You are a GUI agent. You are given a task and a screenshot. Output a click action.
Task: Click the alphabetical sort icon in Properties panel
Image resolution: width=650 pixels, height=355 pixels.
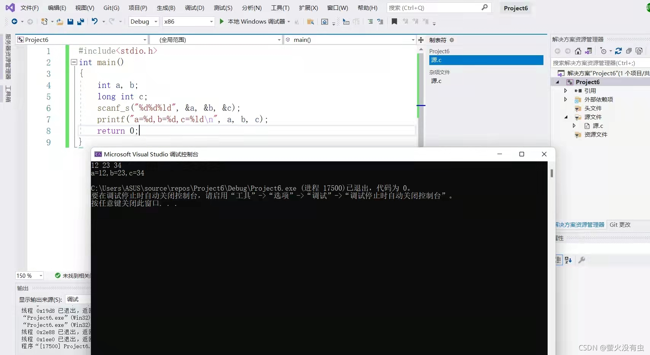(x=568, y=260)
